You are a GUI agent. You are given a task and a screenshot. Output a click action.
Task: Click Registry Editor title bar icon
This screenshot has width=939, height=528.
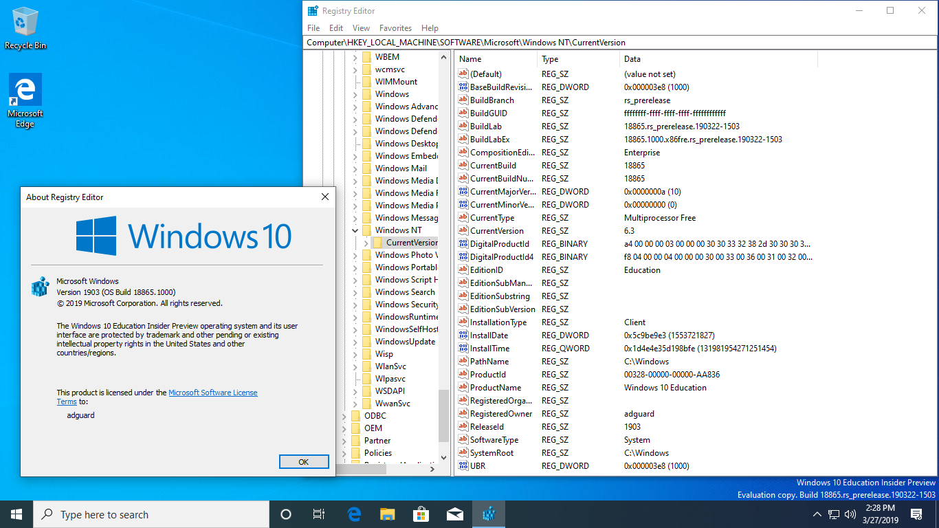[313, 11]
